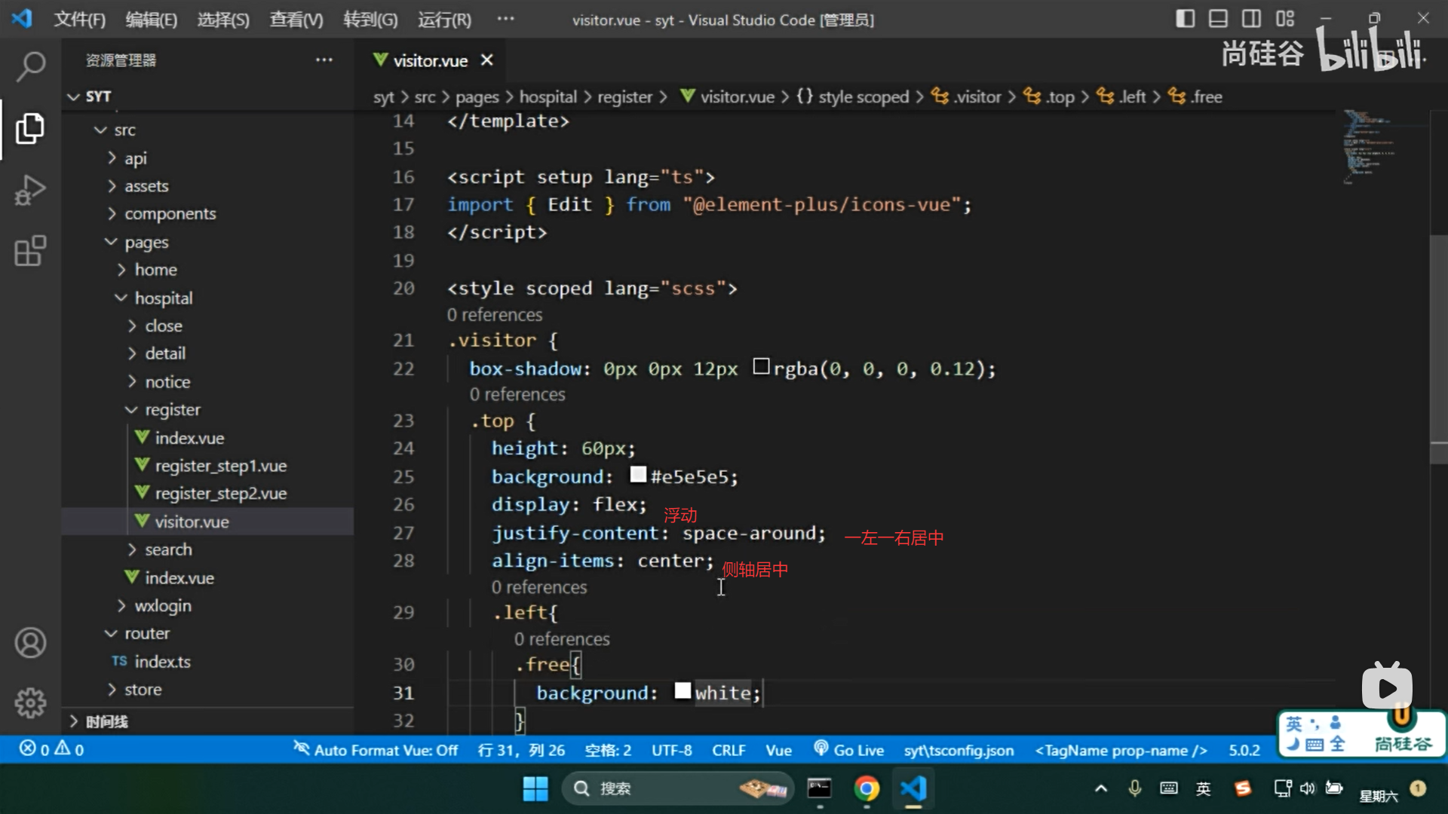Image resolution: width=1448 pixels, height=814 pixels.
Task: Open the Run and Debug view
Action: tap(30, 189)
